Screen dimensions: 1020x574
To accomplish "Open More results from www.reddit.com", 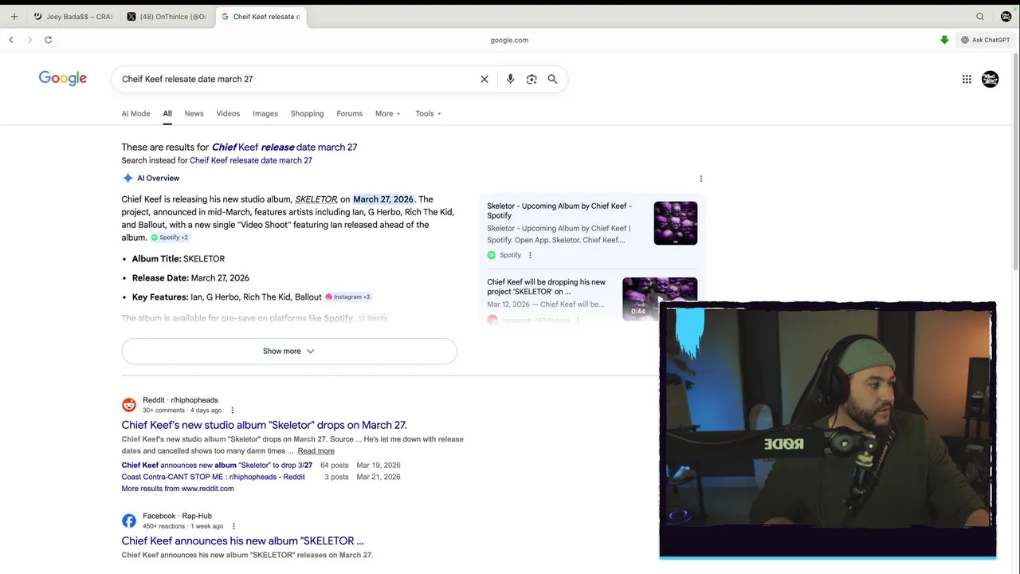I will click(x=178, y=489).
